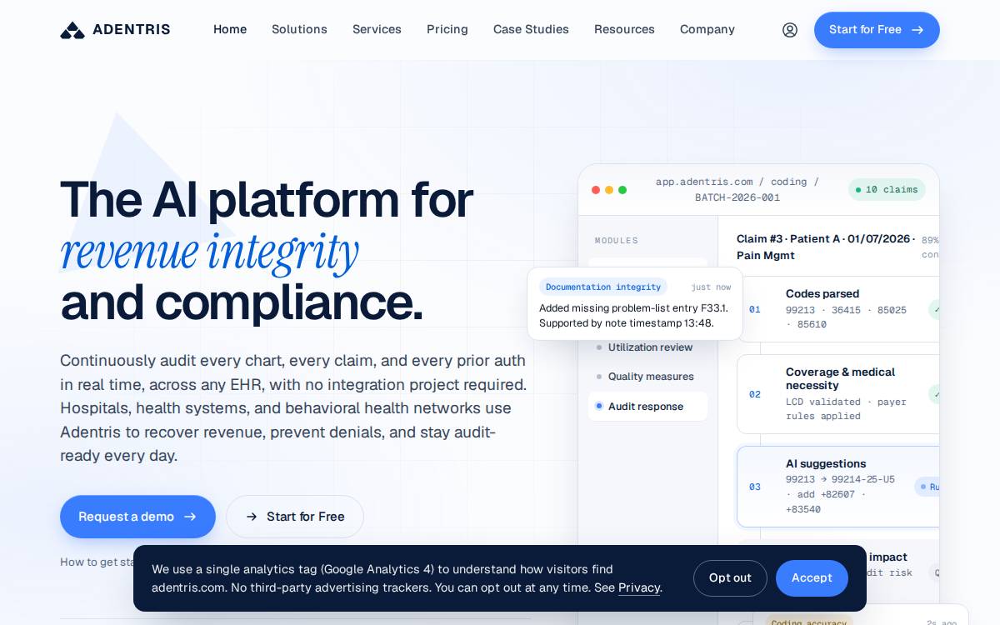Open the Resources menu
The image size is (1000, 625).
(x=624, y=30)
